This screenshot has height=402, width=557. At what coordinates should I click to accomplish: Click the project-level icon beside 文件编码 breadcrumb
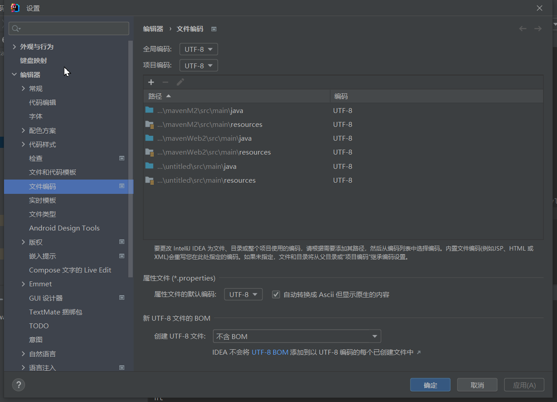click(214, 29)
